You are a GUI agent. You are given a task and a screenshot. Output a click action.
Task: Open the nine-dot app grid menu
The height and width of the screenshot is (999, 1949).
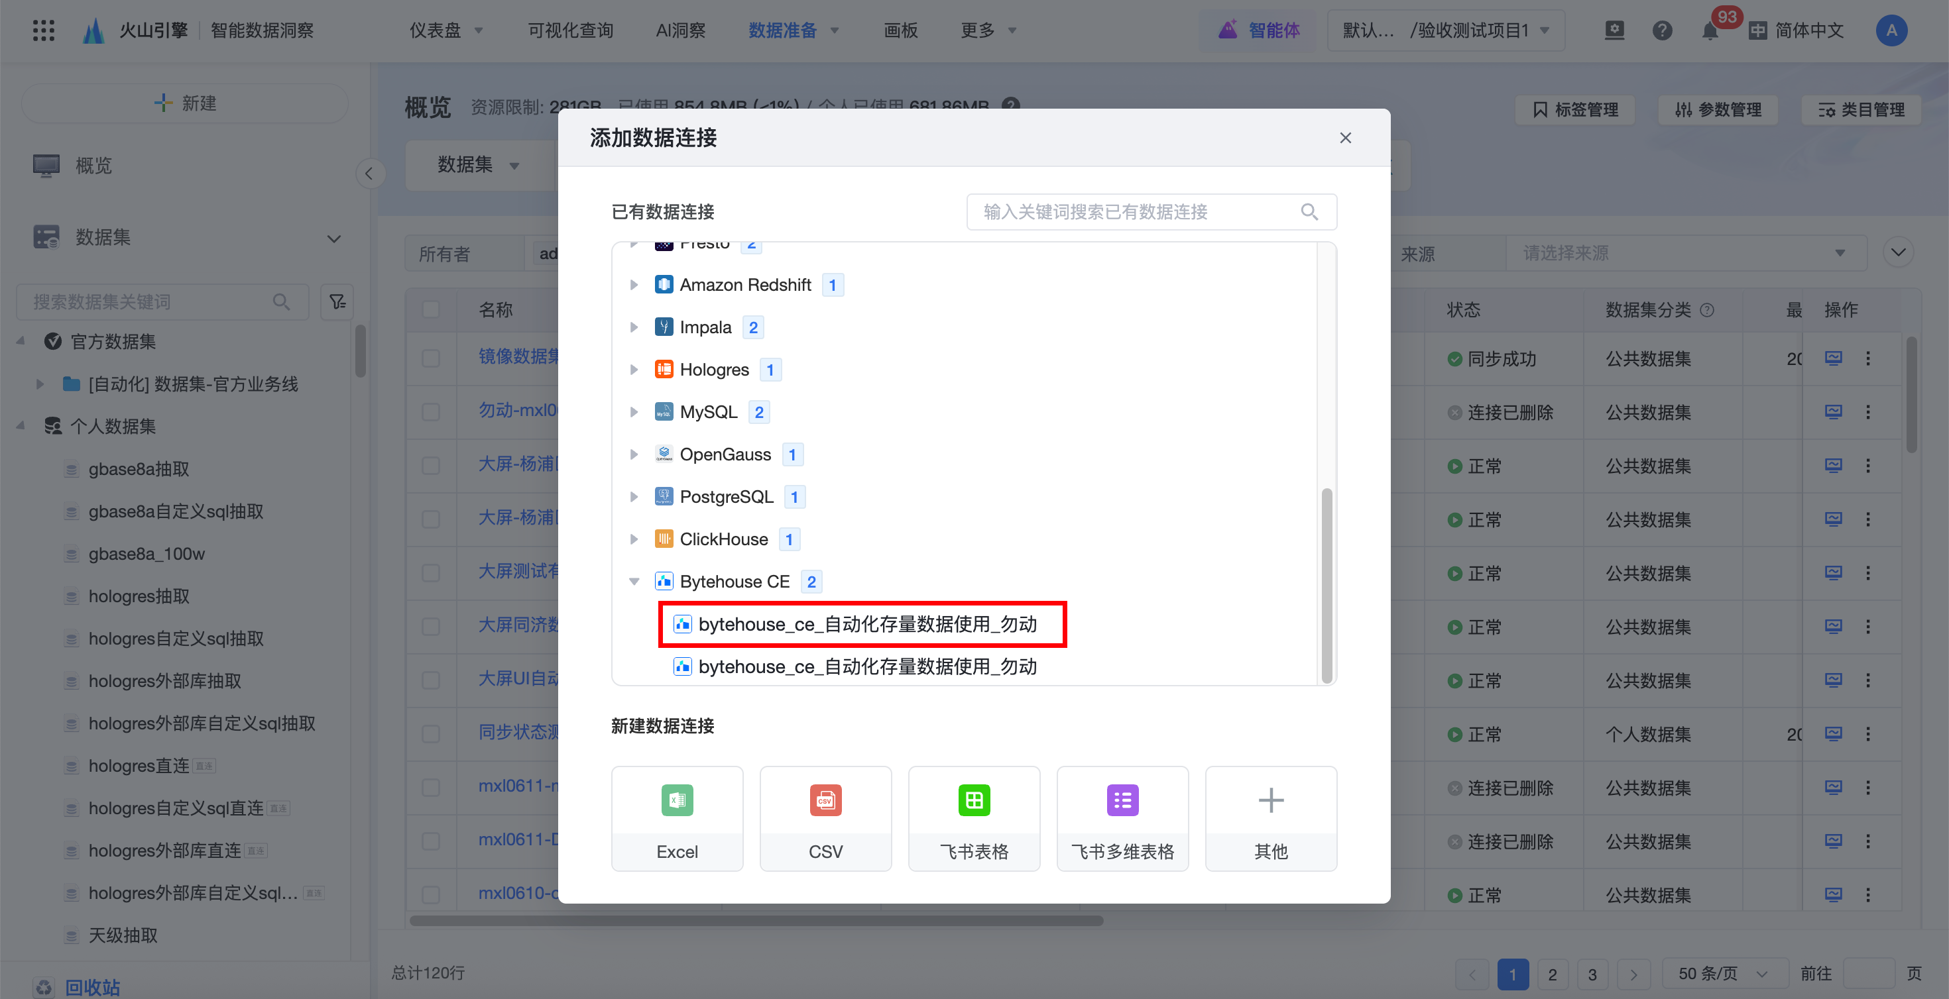coord(44,30)
